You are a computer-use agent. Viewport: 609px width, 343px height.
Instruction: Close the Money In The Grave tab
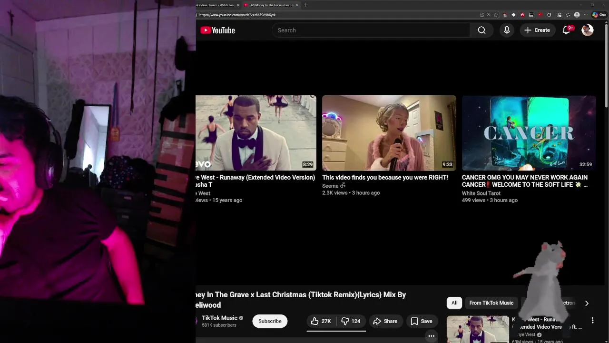click(x=297, y=5)
